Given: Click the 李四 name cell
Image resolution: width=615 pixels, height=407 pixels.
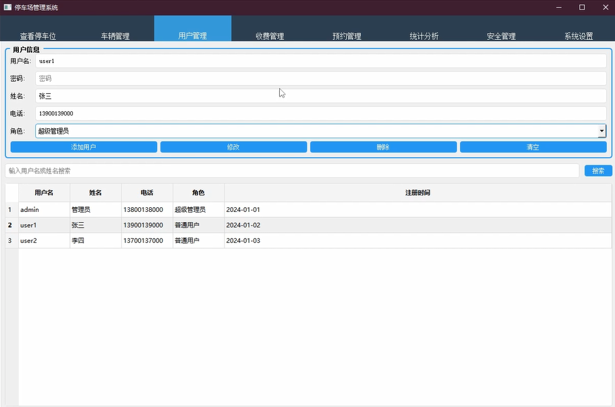Looking at the screenshot, I should point(96,240).
